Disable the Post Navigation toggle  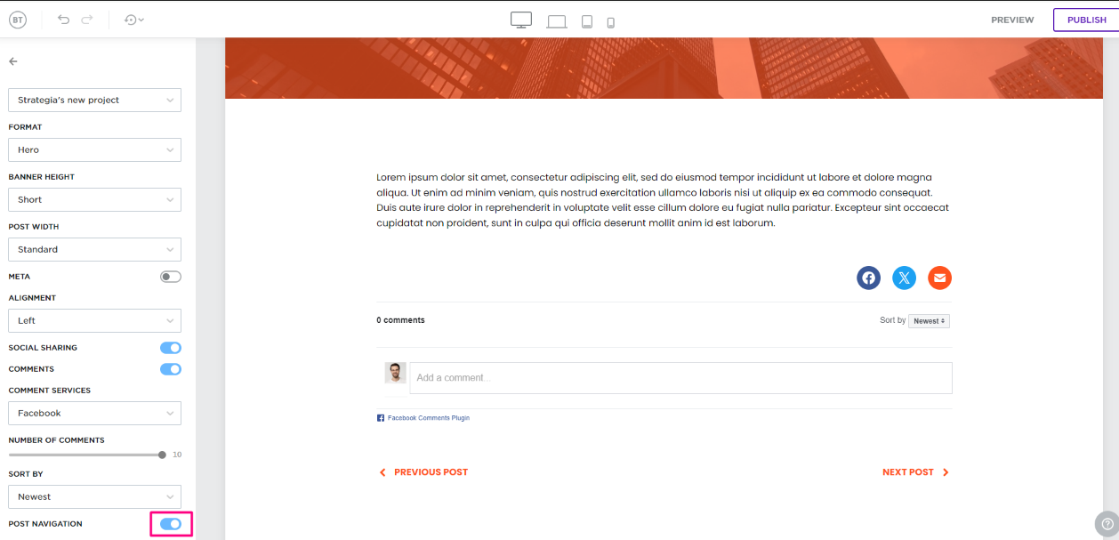tap(171, 524)
